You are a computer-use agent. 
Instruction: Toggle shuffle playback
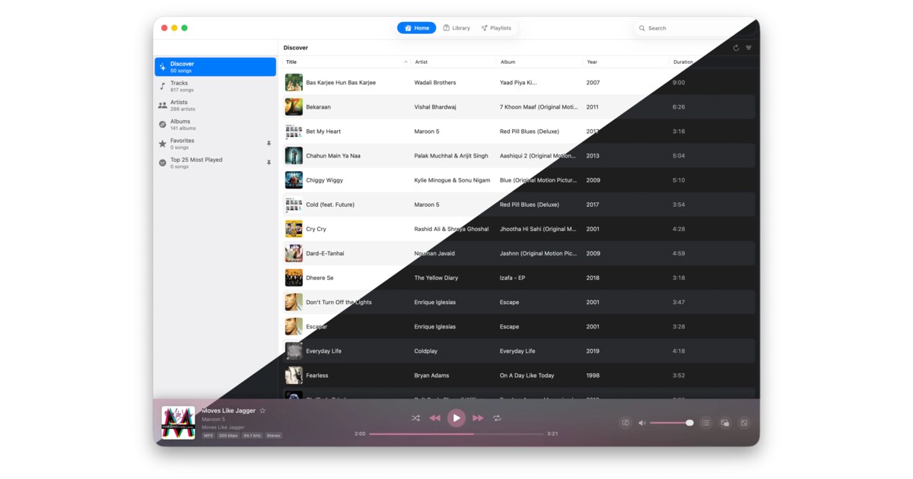point(415,418)
